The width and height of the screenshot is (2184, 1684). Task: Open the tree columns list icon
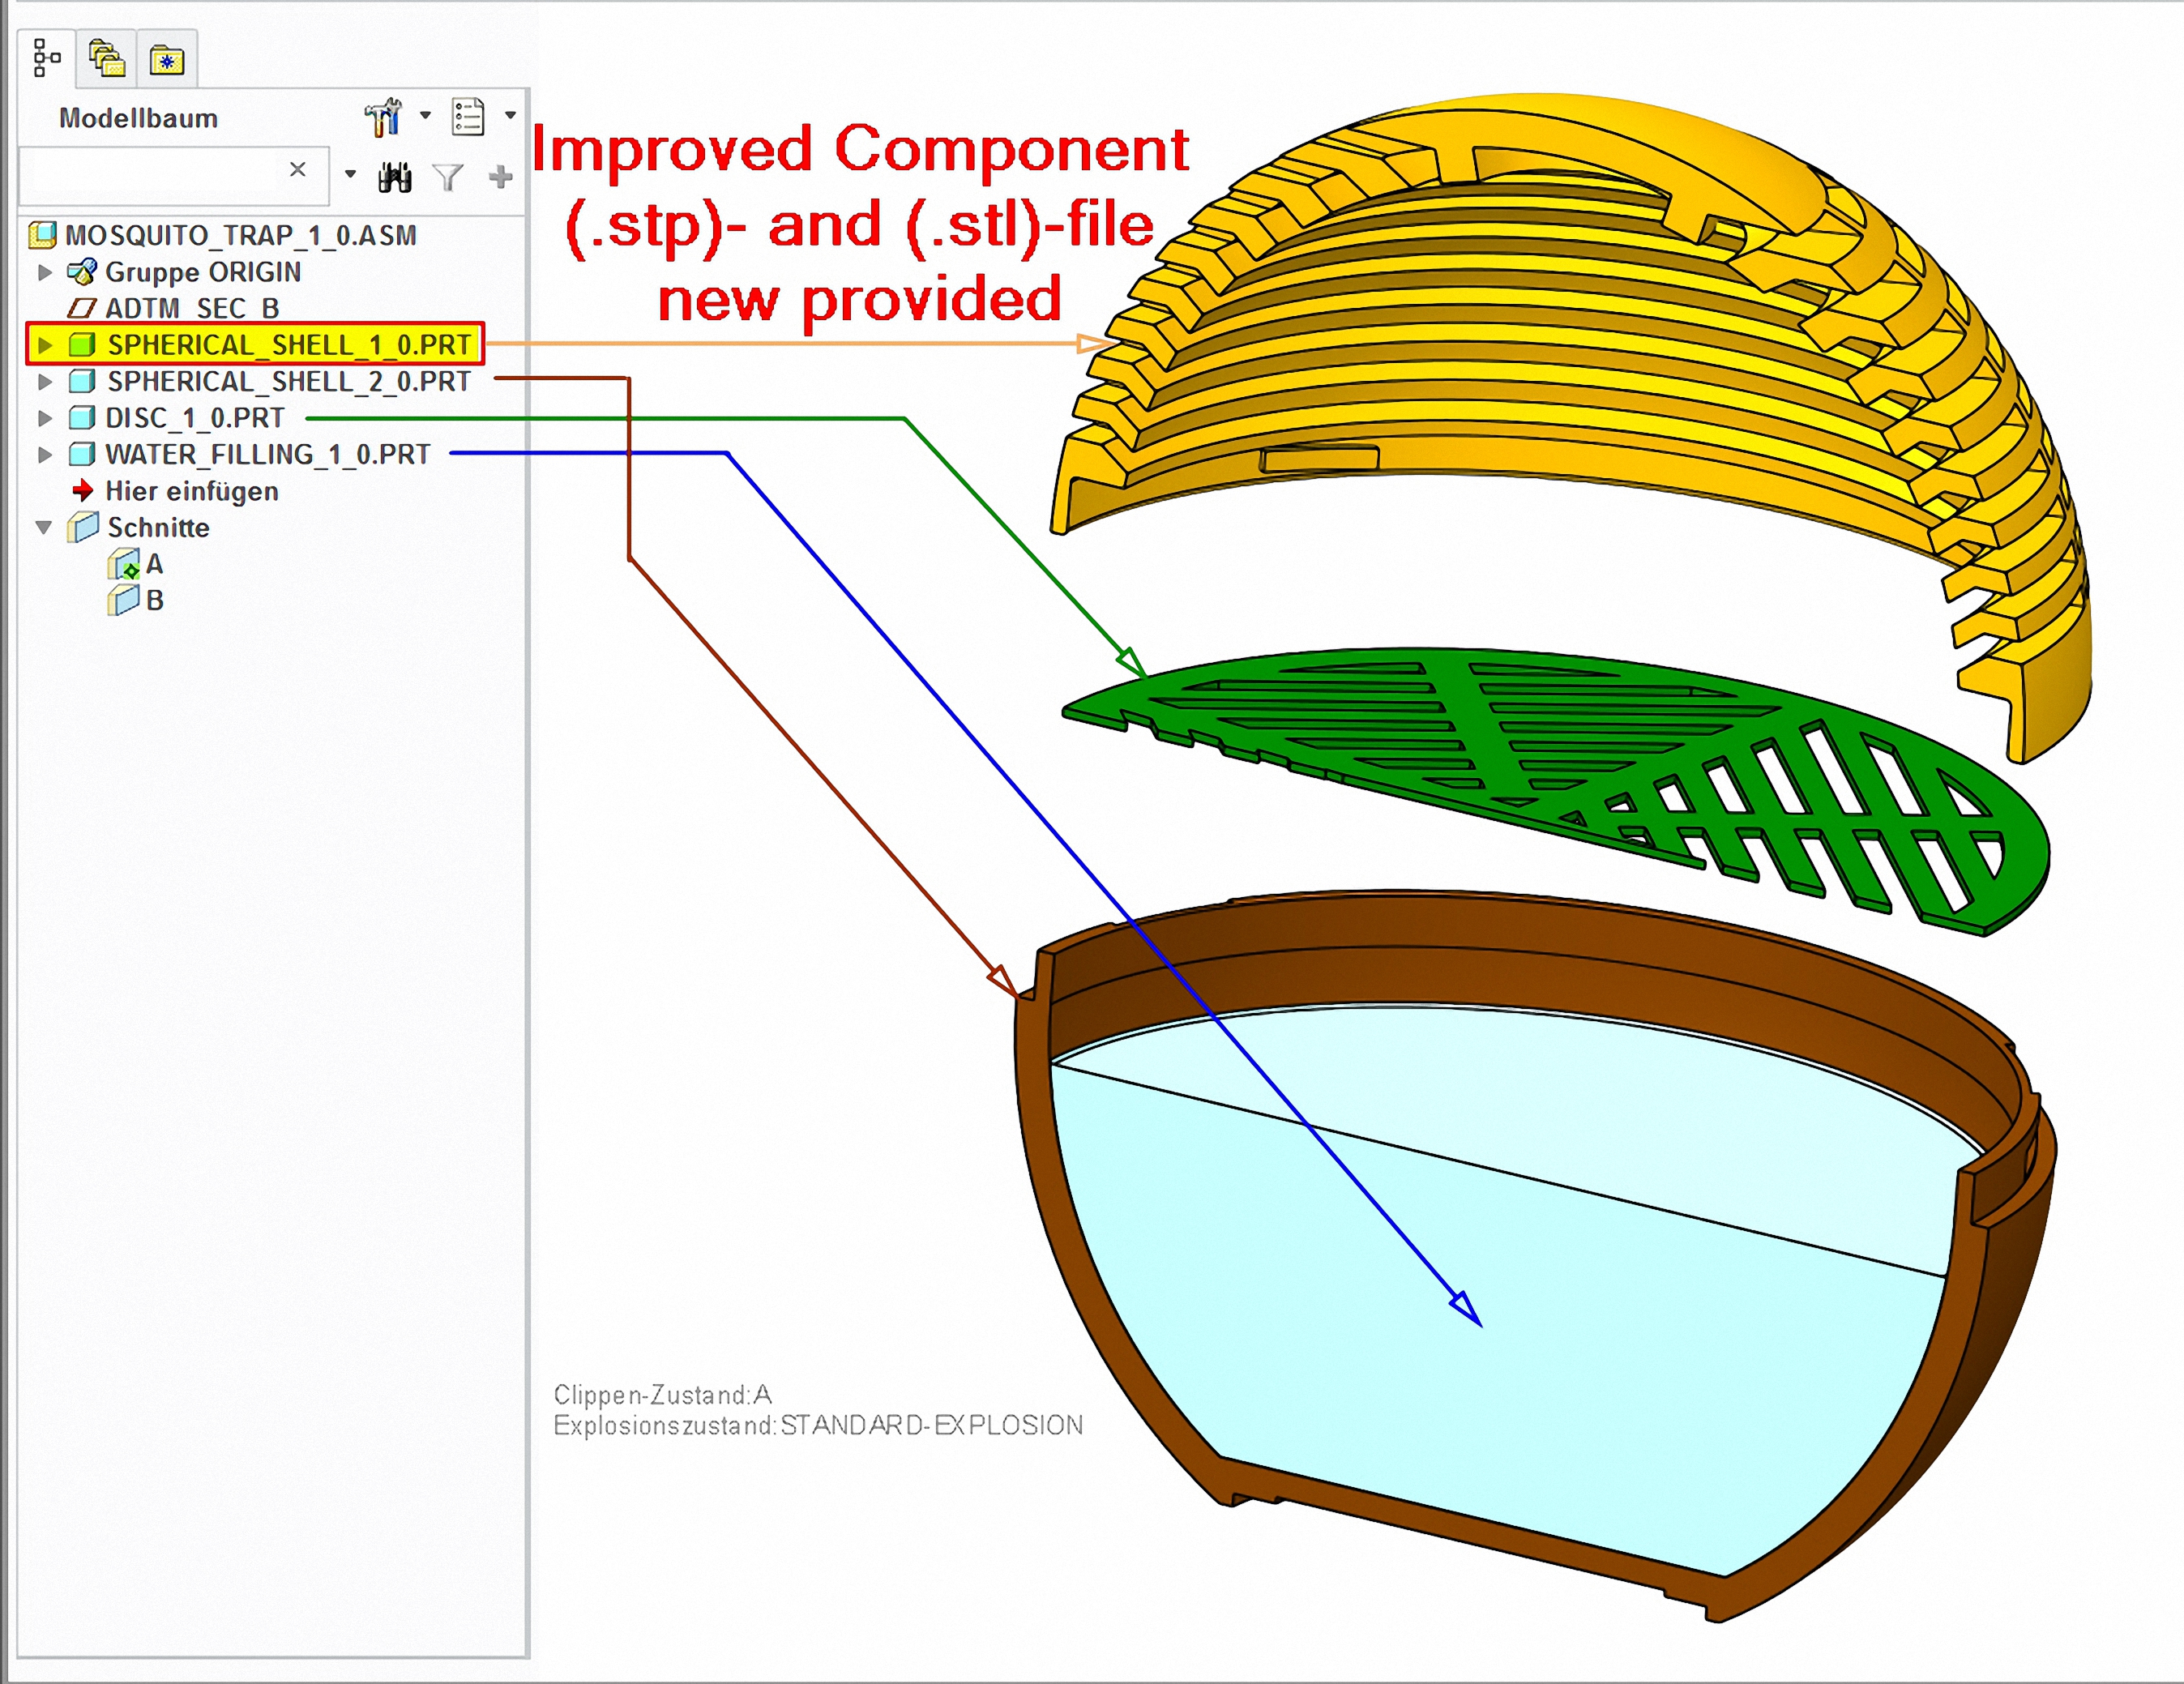click(x=468, y=117)
